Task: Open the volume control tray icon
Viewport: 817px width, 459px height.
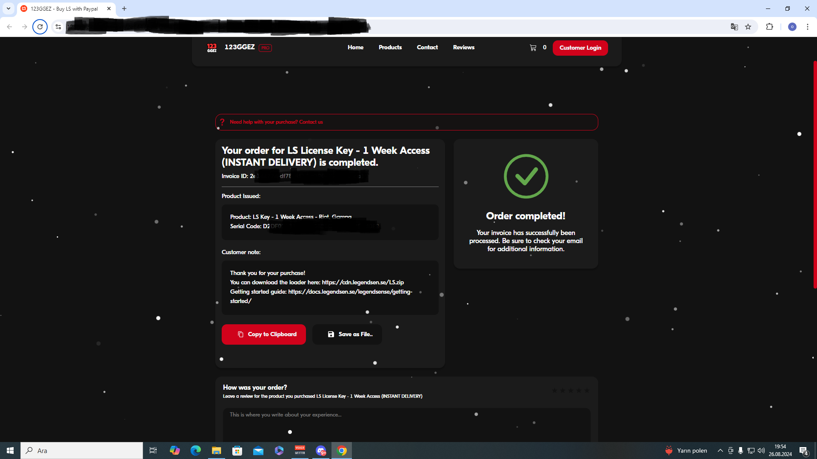Action: 761,450
